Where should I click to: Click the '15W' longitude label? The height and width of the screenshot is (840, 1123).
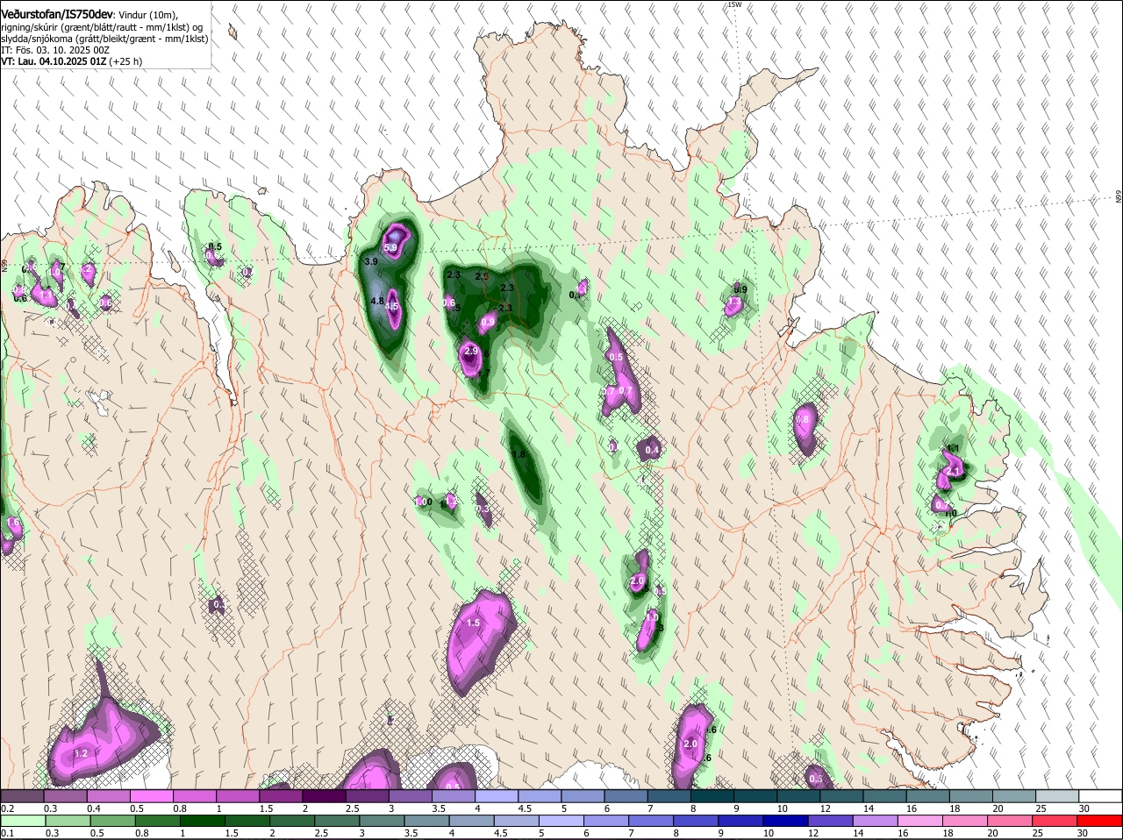[x=734, y=4]
